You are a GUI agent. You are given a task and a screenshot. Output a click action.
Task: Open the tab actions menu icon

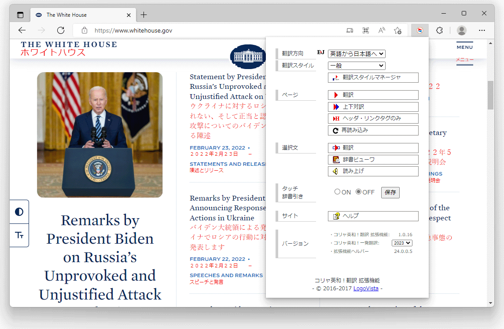click(x=20, y=15)
